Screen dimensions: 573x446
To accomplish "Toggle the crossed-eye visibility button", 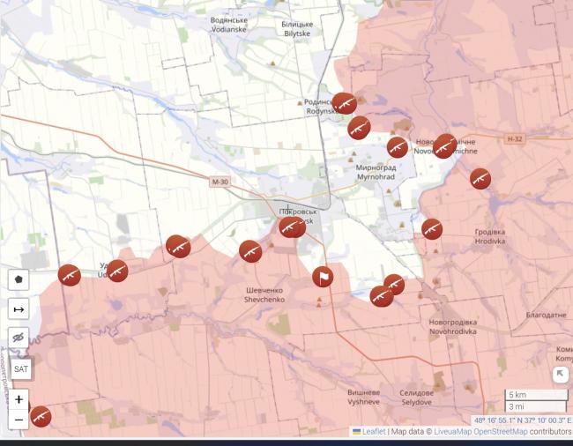I will point(19,338).
